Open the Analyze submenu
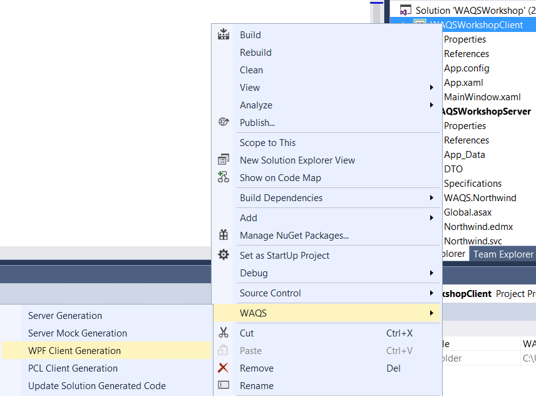The height and width of the screenshot is (396, 536). tap(327, 105)
